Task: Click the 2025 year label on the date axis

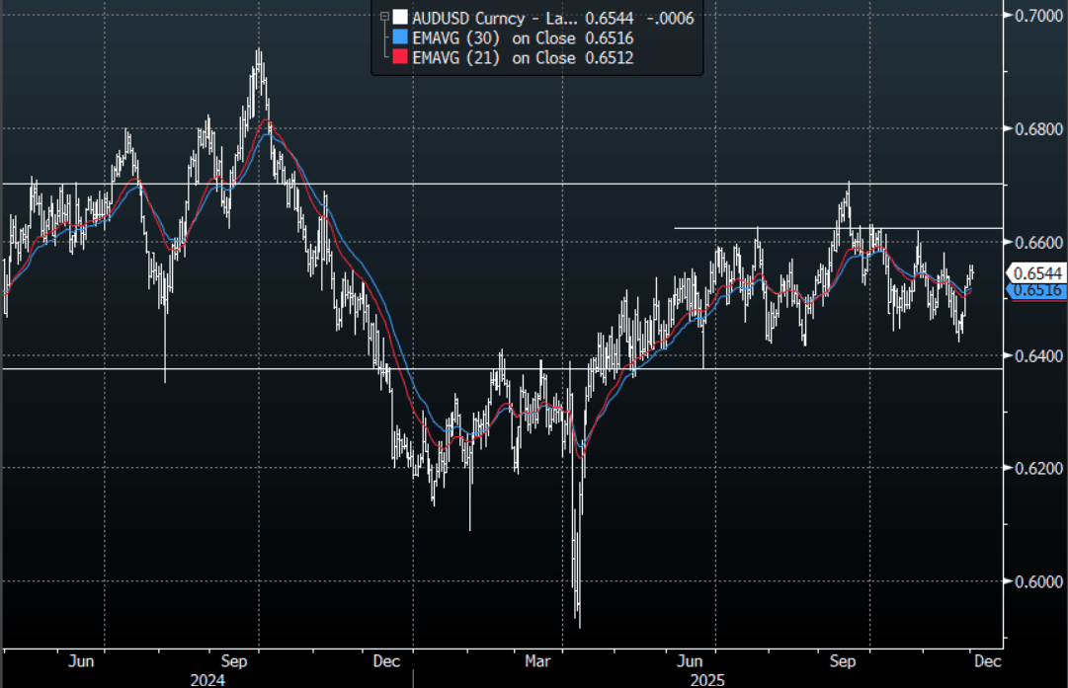Action: tap(707, 680)
